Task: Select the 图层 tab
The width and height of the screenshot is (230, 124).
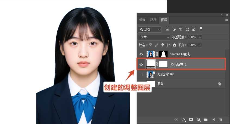Action: (164, 20)
